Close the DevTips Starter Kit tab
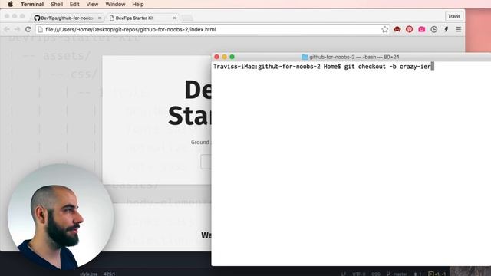491x276 pixels. click(174, 18)
